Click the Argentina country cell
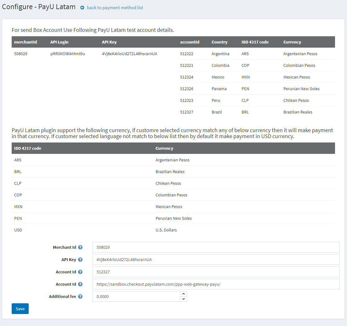This screenshot has width=347, height=326. point(220,54)
